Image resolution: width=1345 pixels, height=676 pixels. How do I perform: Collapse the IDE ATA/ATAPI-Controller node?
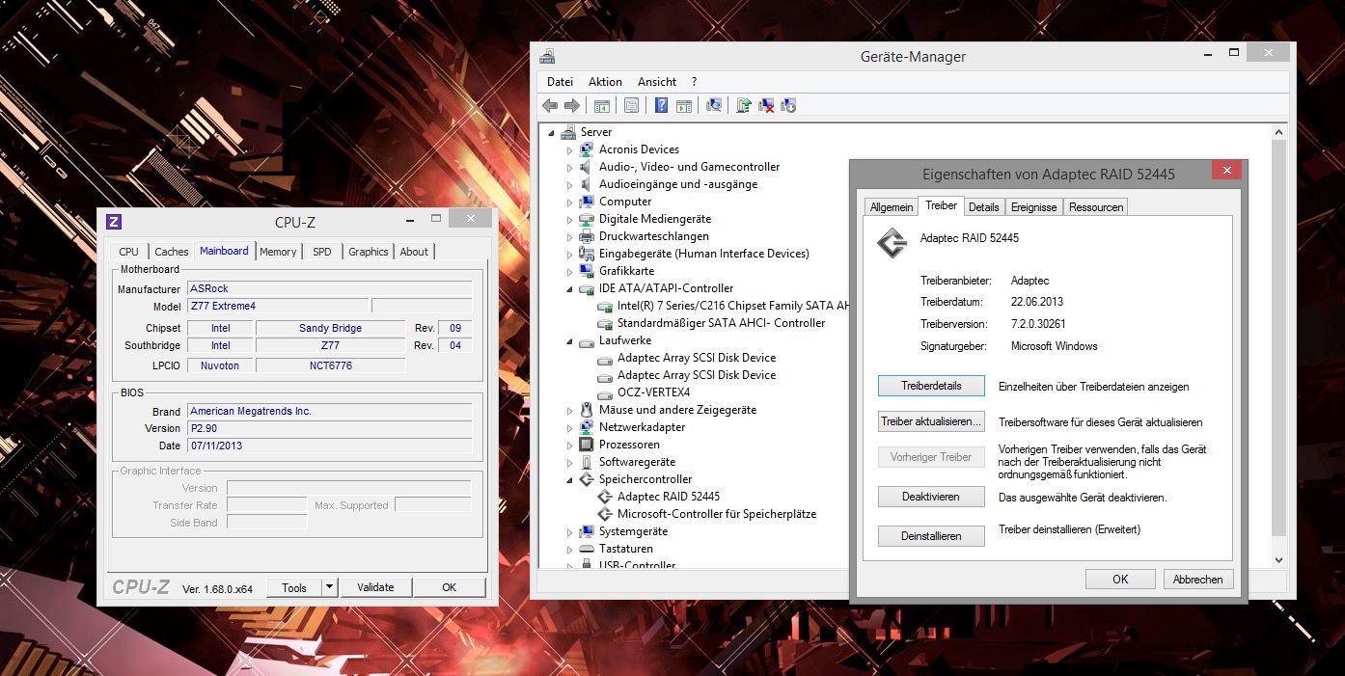[569, 289]
